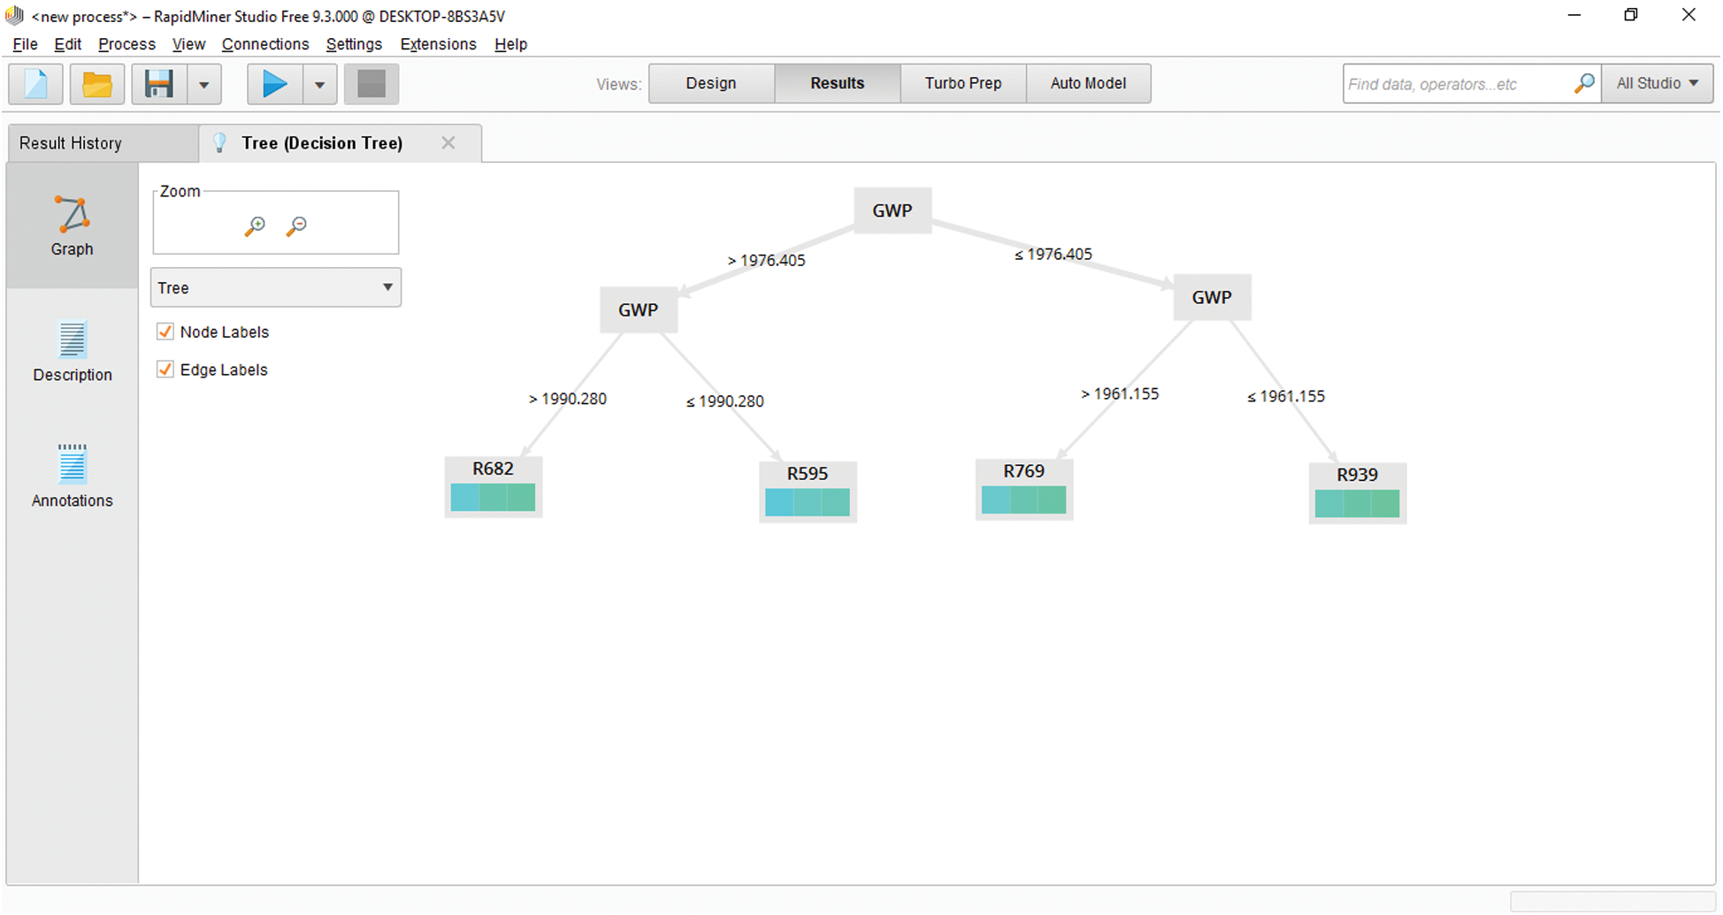Open the run options dropdown arrow

[320, 86]
